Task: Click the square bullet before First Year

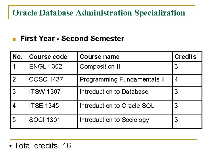Action: coord(14,39)
